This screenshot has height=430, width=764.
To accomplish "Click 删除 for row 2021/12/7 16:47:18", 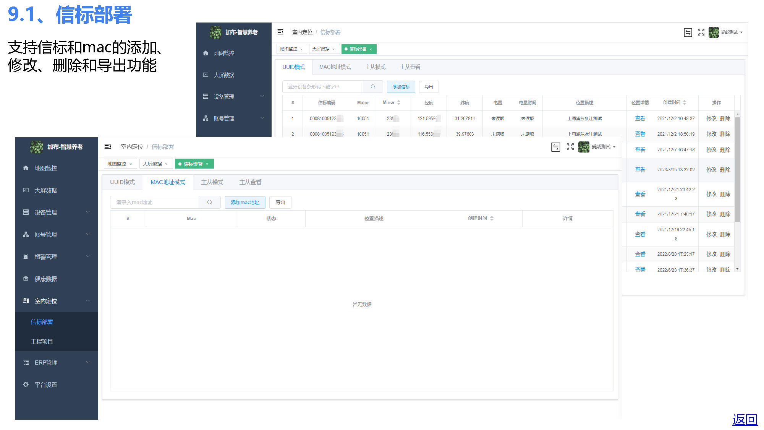I will click(725, 150).
